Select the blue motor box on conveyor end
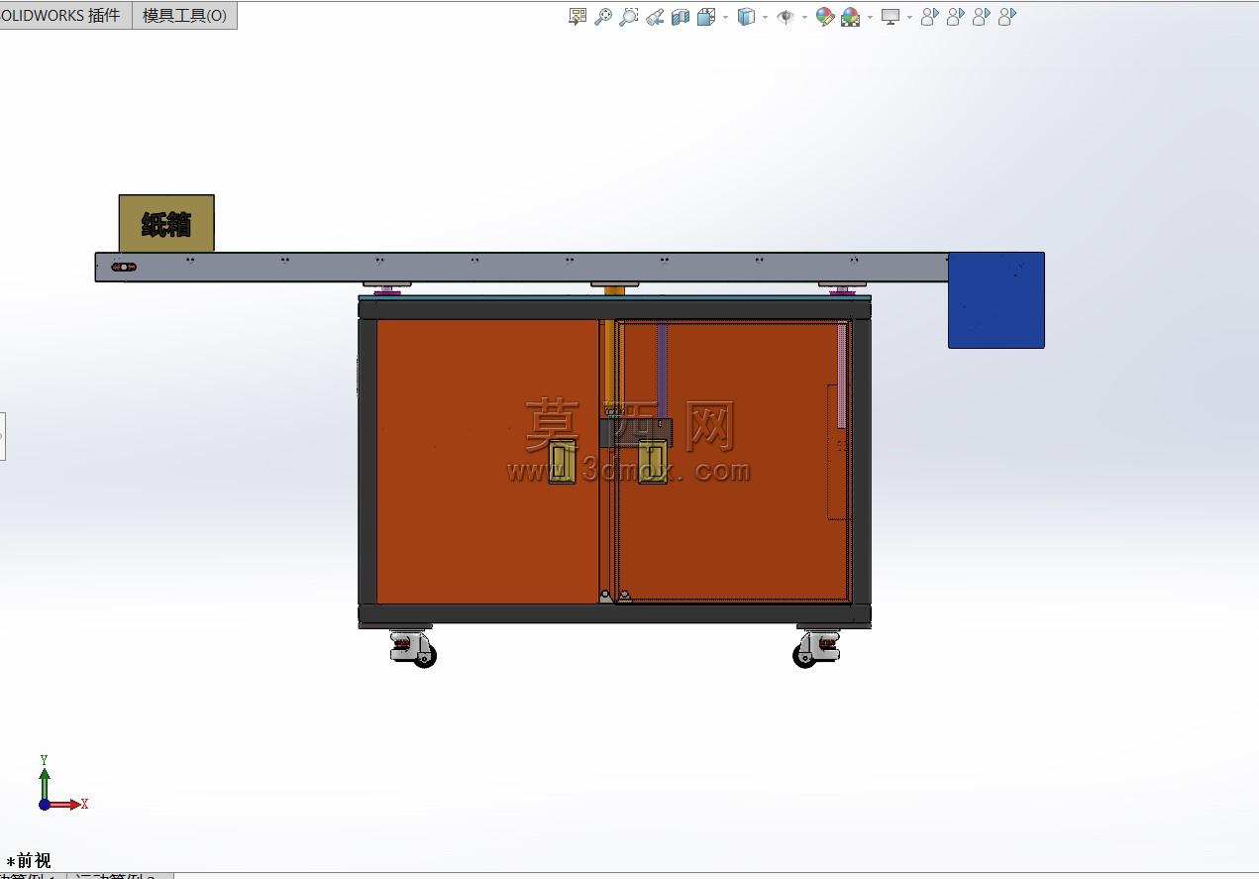The height and width of the screenshot is (879, 1259). (997, 300)
